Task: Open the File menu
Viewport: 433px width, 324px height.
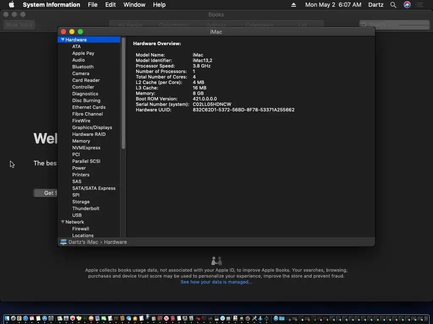Action: 93,5
